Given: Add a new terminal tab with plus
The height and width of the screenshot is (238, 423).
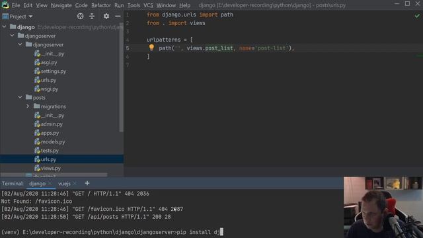Looking at the screenshot, I should tap(87, 184).
